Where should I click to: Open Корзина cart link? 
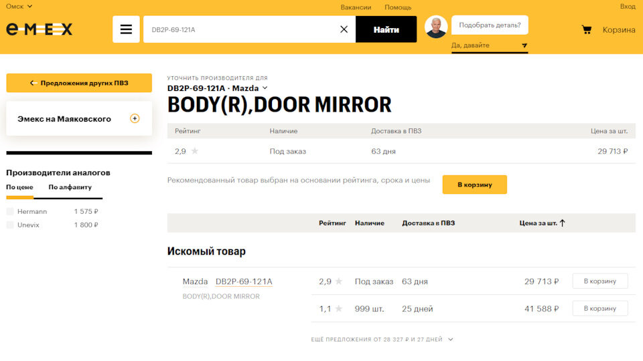click(x=619, y=30)
